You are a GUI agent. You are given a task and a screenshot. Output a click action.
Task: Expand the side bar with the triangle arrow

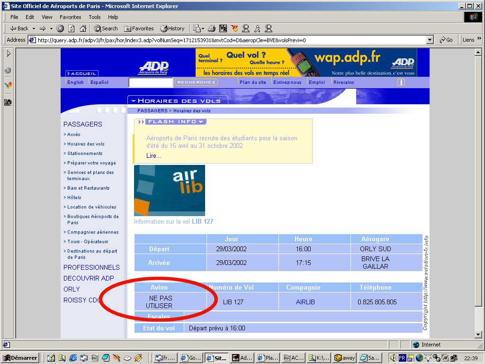[x=9, y=54]
